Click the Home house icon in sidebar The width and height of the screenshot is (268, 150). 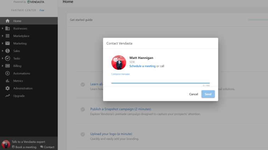click(7, 21)
